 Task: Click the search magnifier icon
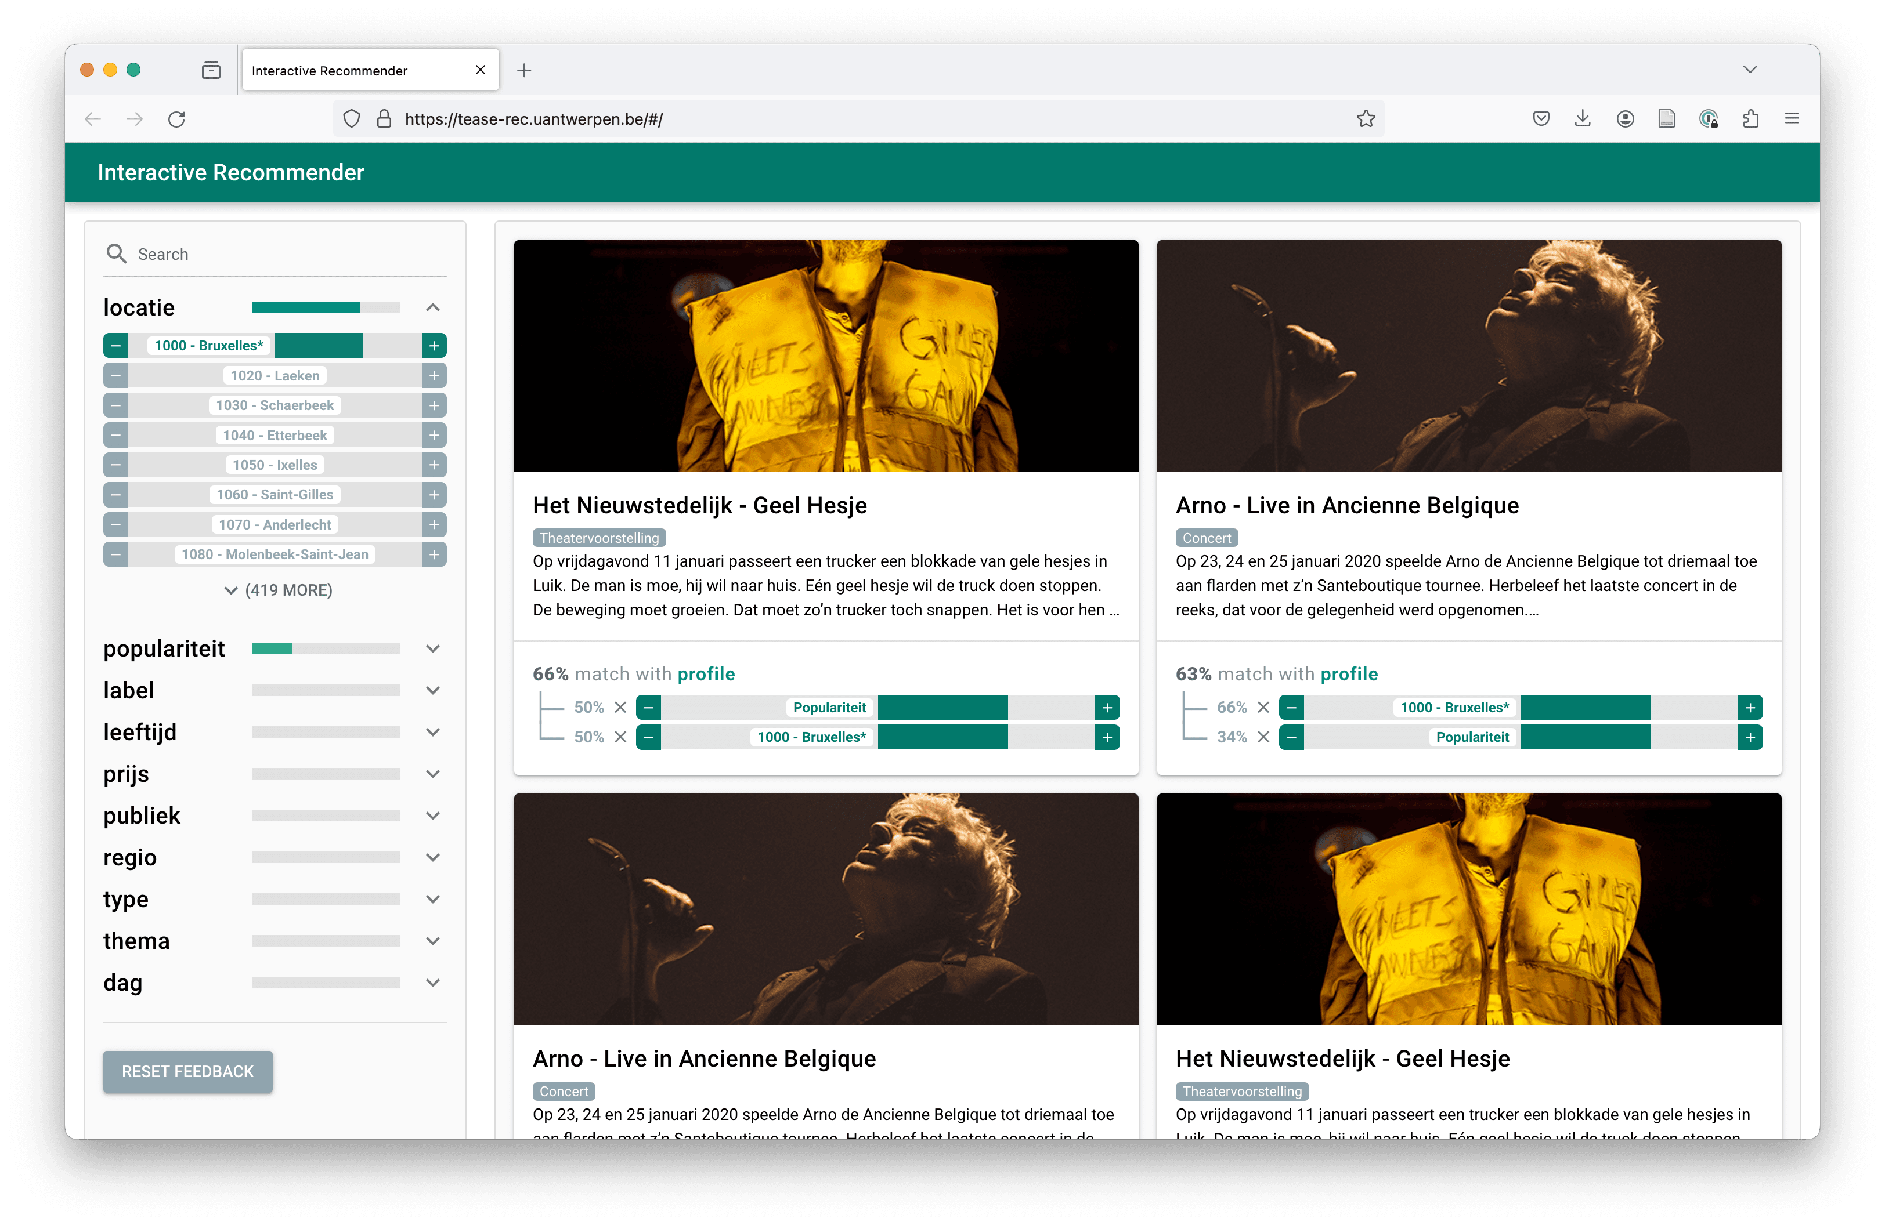pyautogui.click(x=117, y=253)
